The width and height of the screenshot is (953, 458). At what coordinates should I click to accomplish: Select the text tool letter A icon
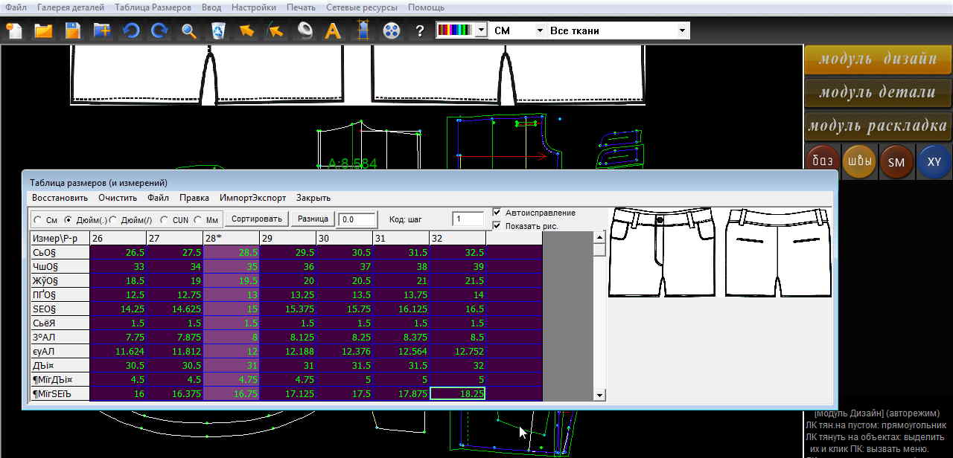click(x=333, y=30)
